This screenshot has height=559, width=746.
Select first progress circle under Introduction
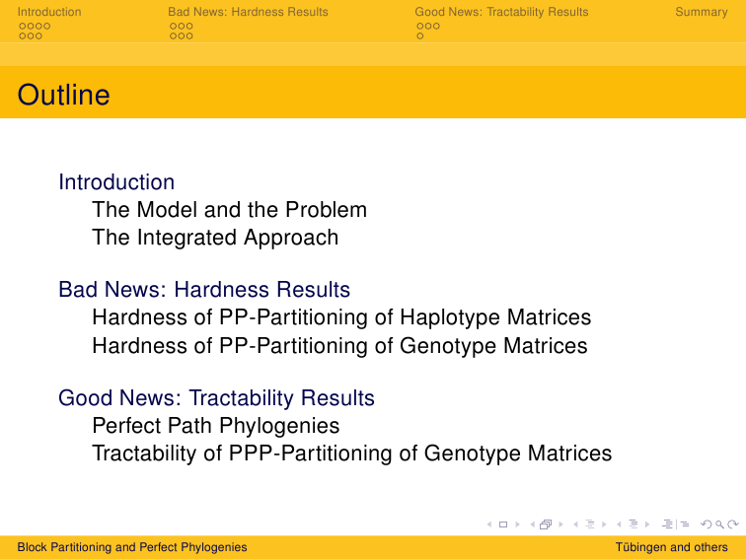pos(23,27)
